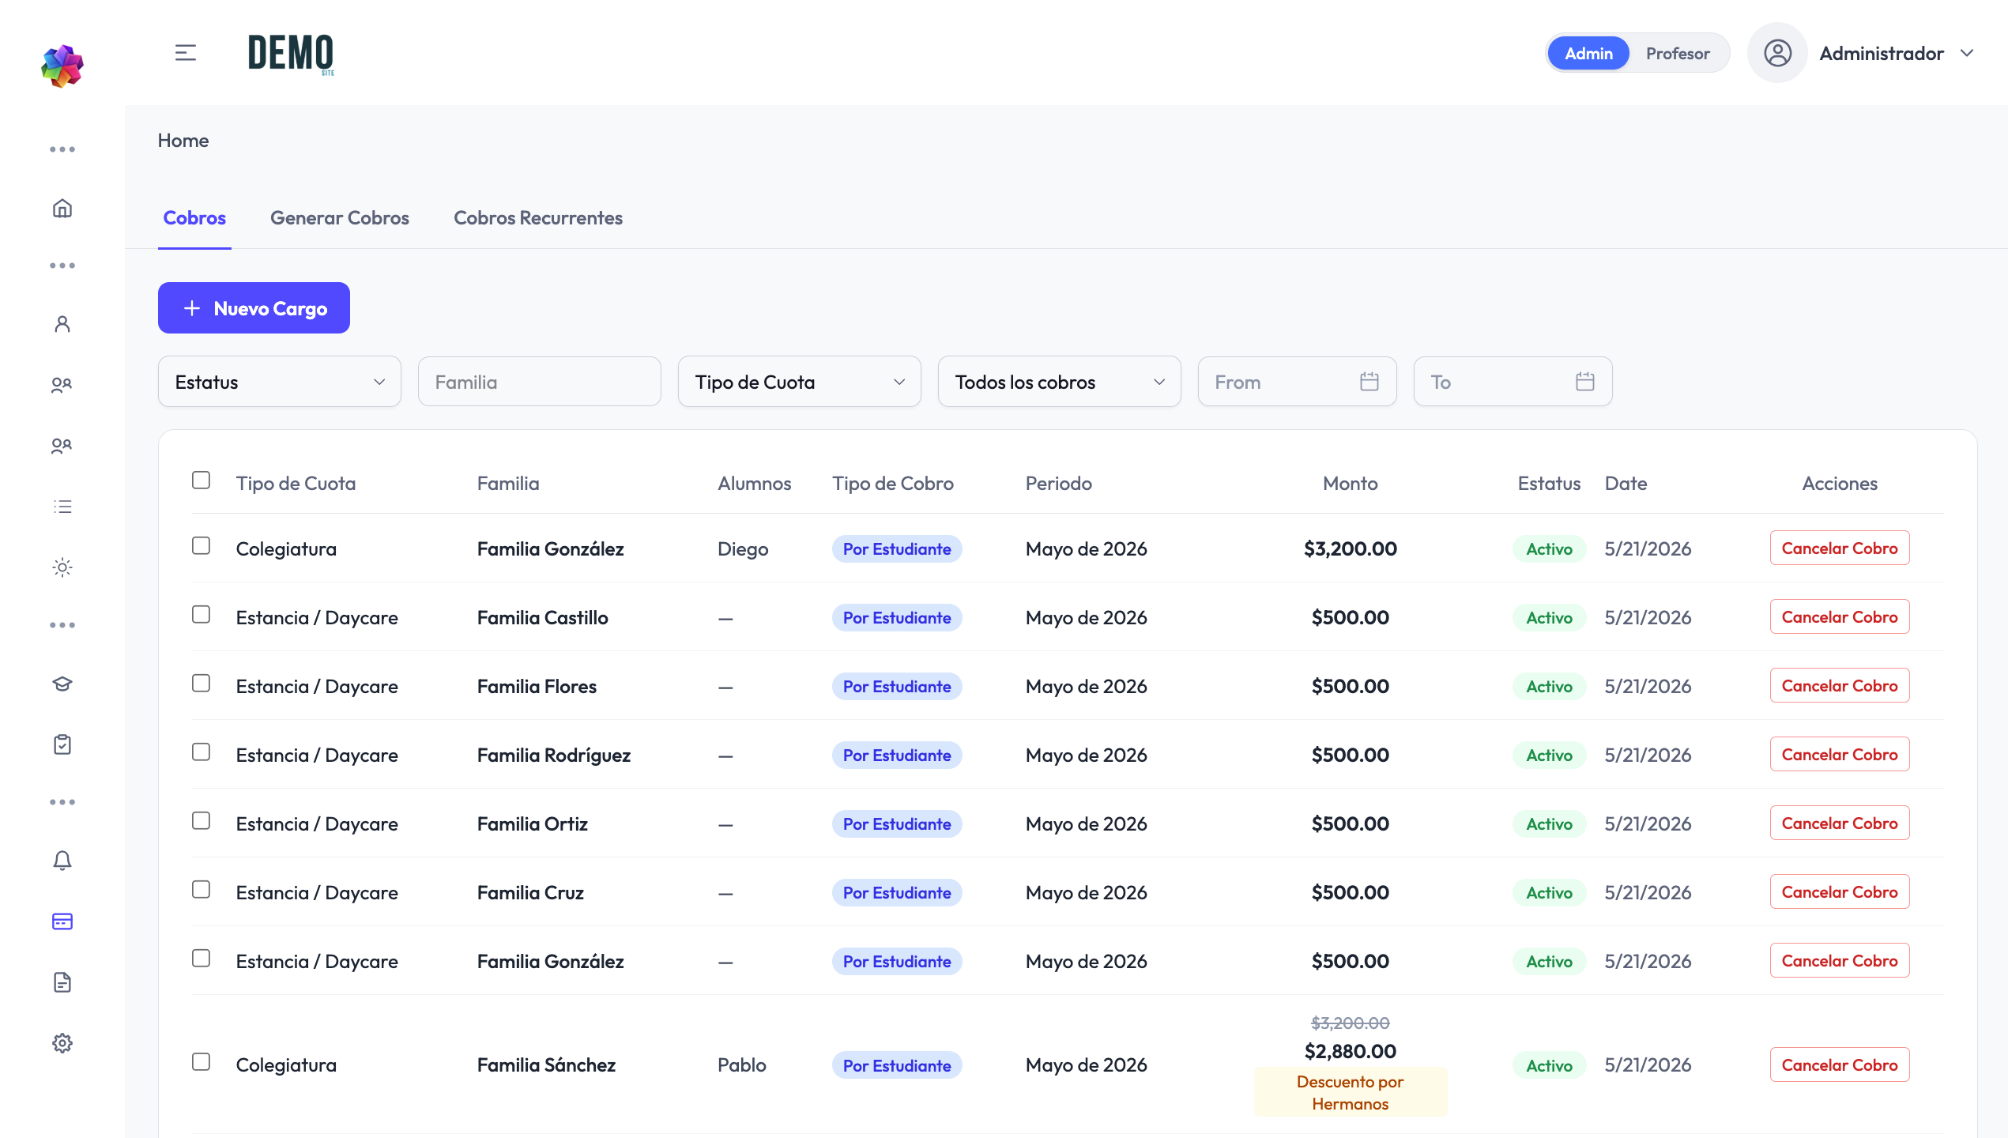Click the graduation cap icon in the sidebar

tap(62, 684)
